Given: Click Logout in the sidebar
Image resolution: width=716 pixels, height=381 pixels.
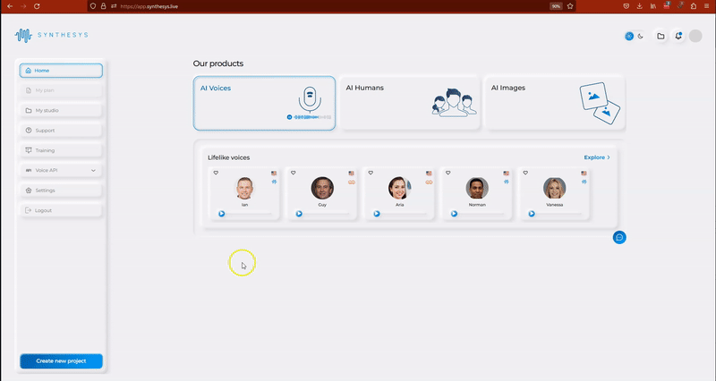Looking at the screenshot, I should [61, 210].
